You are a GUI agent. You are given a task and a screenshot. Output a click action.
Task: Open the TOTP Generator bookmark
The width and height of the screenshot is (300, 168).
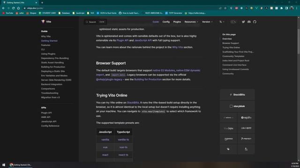pos(174,13)
